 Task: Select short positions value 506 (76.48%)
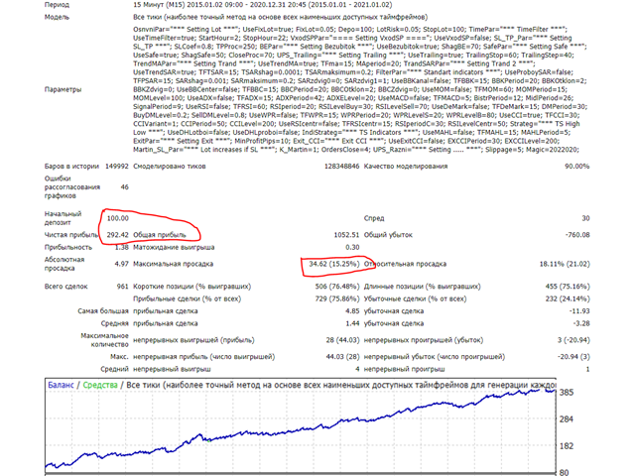coord(337,287)
